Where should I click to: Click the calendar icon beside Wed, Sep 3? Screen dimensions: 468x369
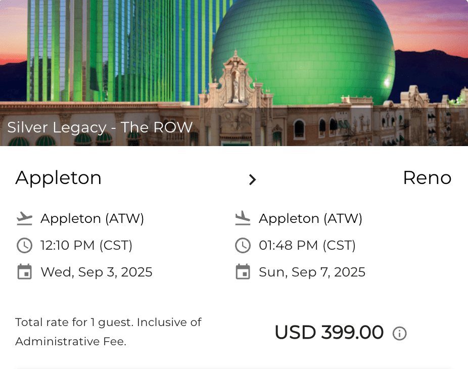click(24, 272)
